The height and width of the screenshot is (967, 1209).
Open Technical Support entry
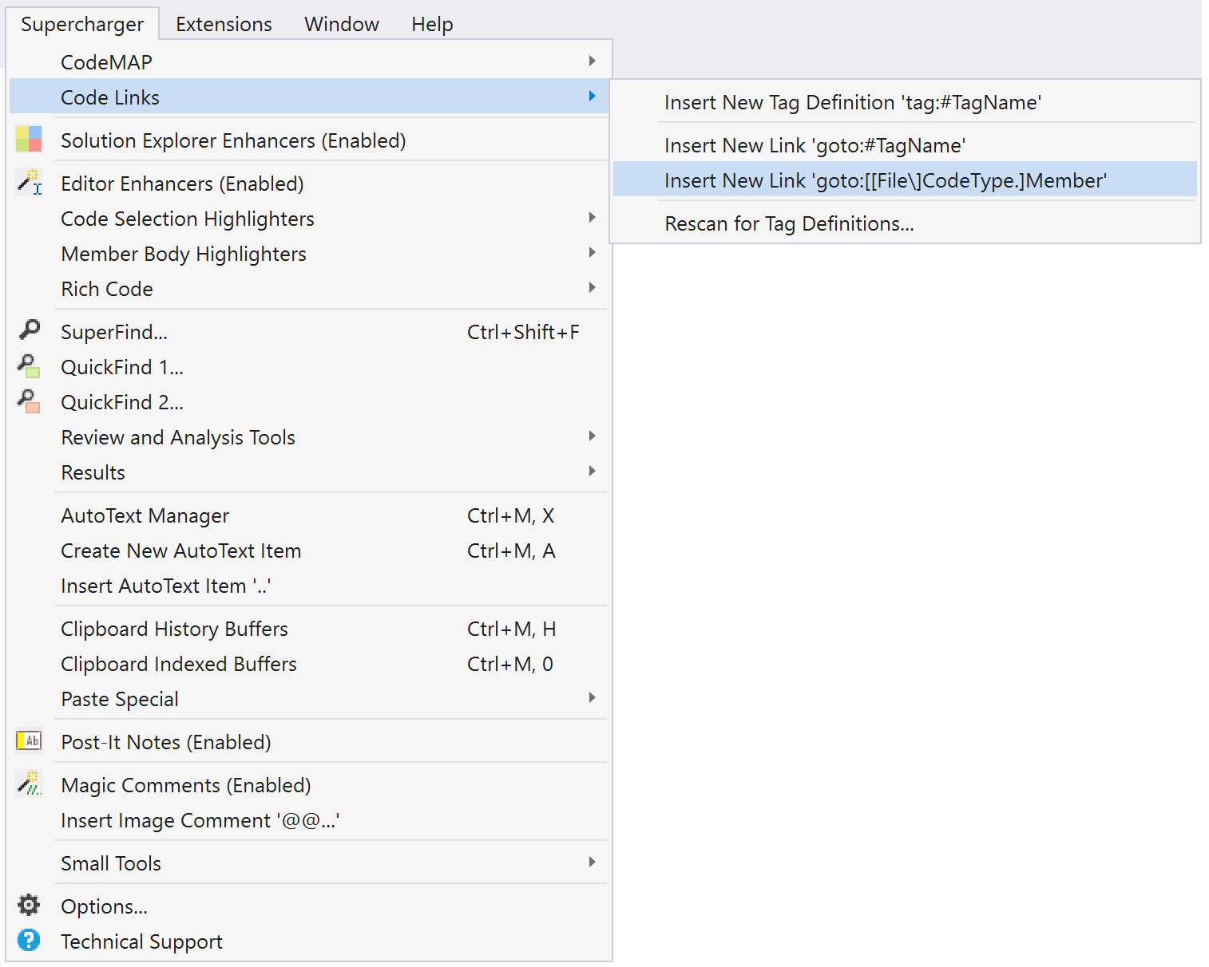(x=308, y=941)
